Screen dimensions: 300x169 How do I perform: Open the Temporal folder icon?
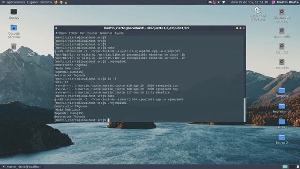[282, 91]
